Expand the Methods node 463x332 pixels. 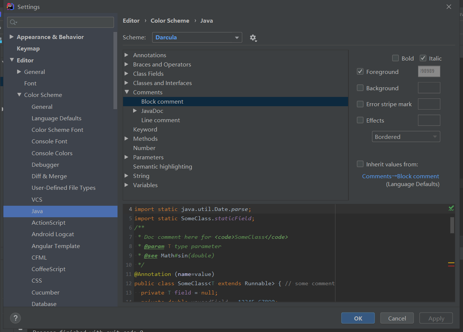point(127,139)
